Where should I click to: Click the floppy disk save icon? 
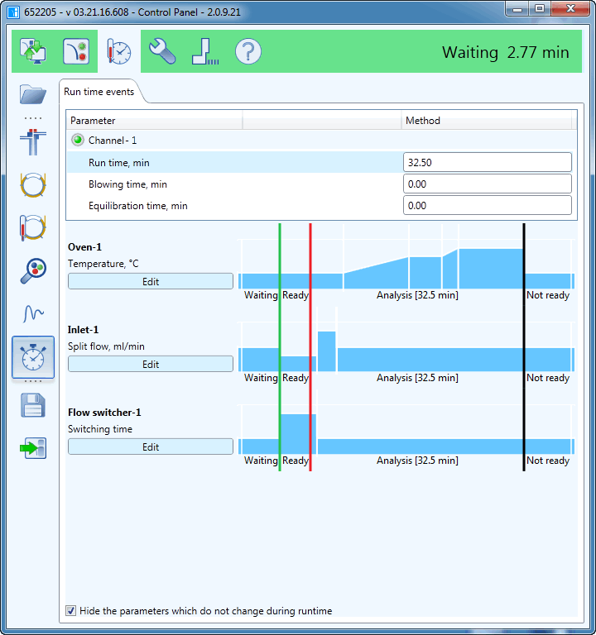coord(33,405)
